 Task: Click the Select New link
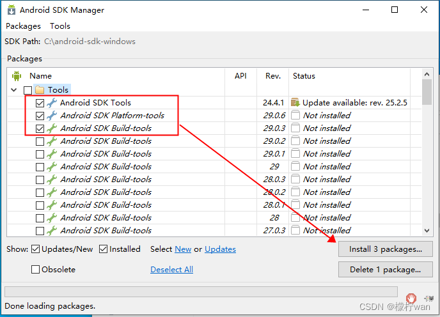(x=183, y=249)
